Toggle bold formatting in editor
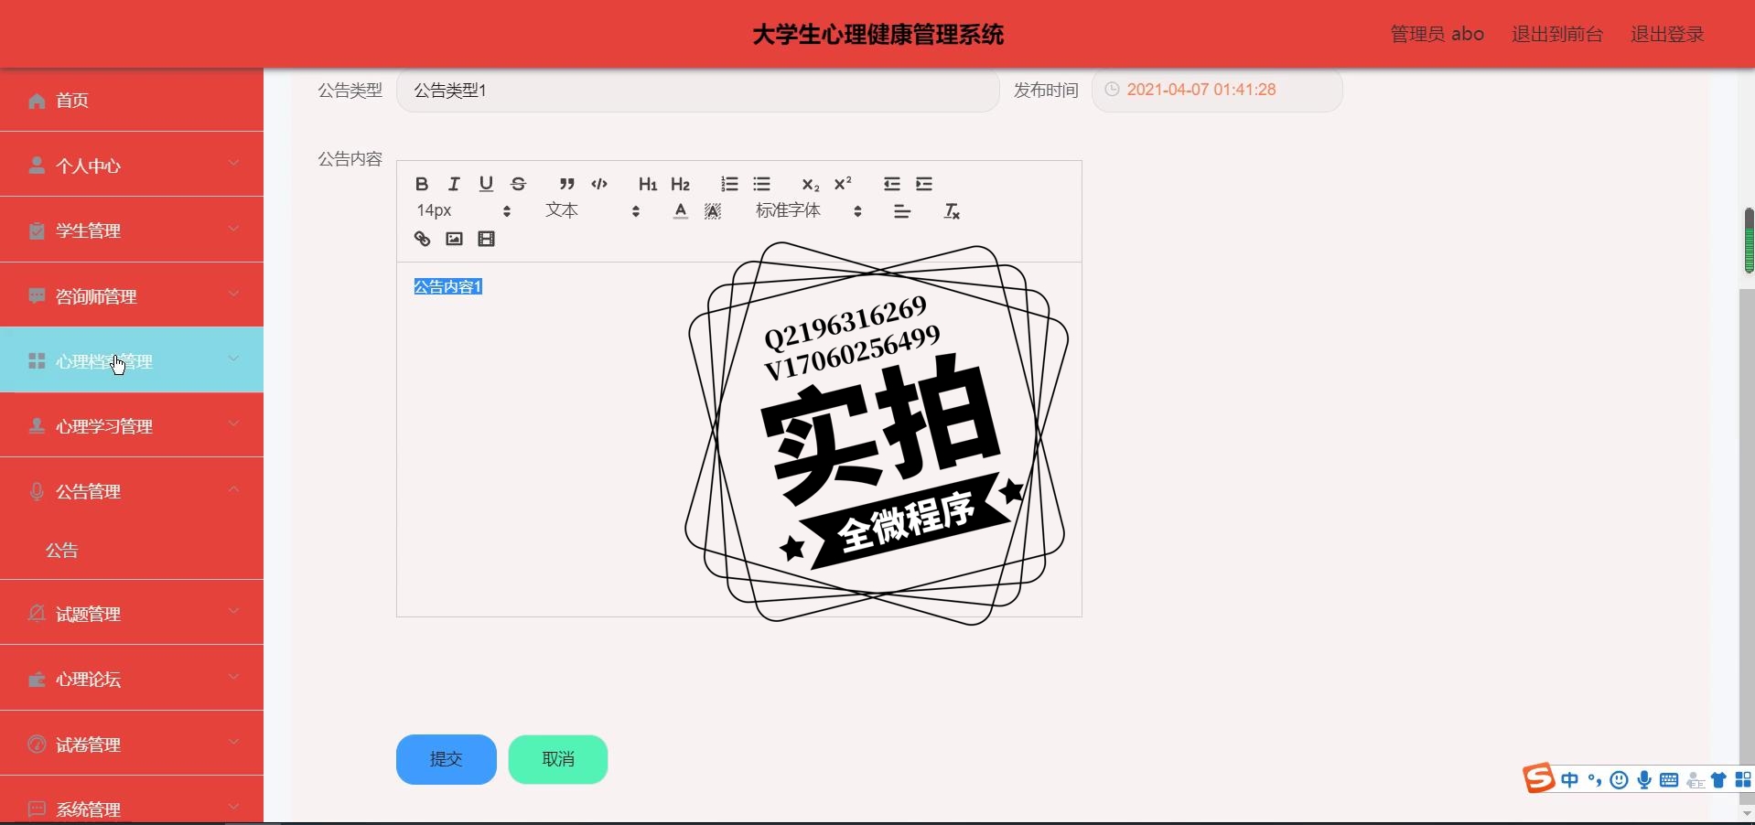The height and width of the screenshot is (825, 1755). point(421,184)
